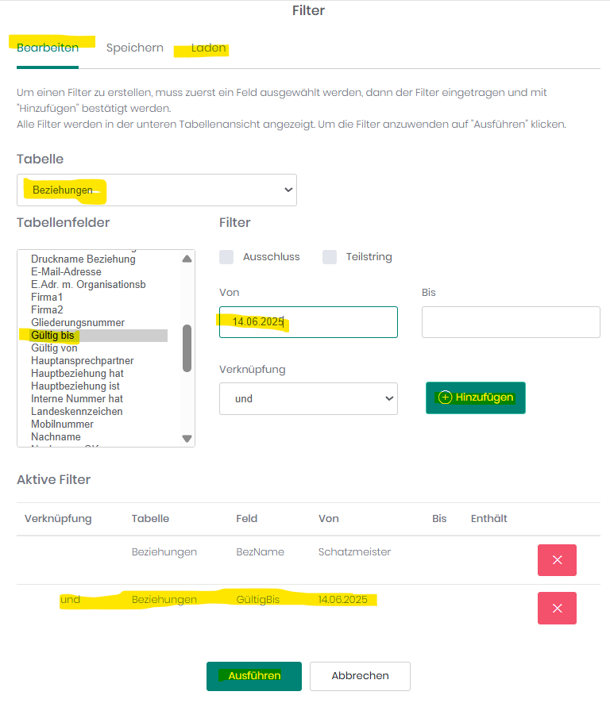610x703 pixels.
Task: Open the Laden tab
Action: (208, 48)
